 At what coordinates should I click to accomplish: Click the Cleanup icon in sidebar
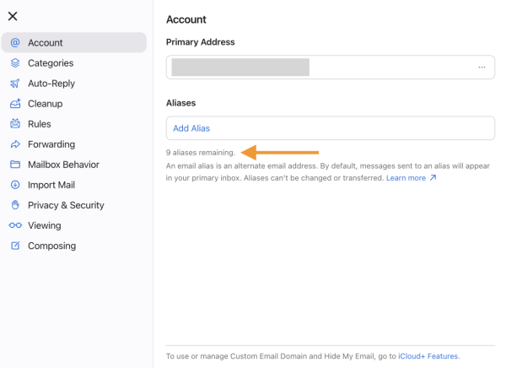[15, 104]
